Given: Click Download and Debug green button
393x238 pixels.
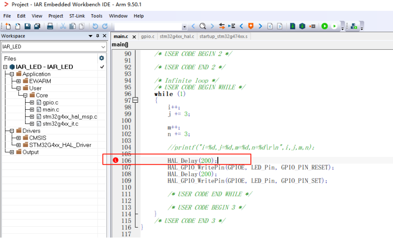Looking at the screenshot, I should click(x=324, y=26).
